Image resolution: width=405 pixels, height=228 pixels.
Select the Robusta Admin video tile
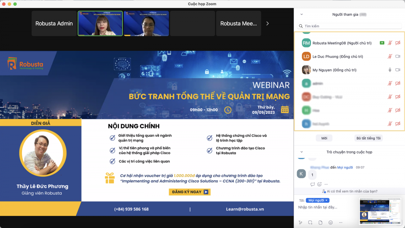(x=54, y=24)
